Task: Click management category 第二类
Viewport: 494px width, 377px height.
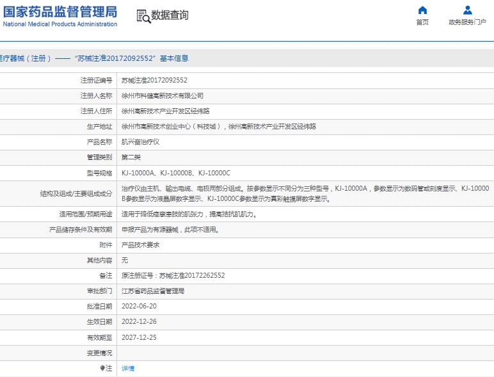Action: (x=131, y=157)
